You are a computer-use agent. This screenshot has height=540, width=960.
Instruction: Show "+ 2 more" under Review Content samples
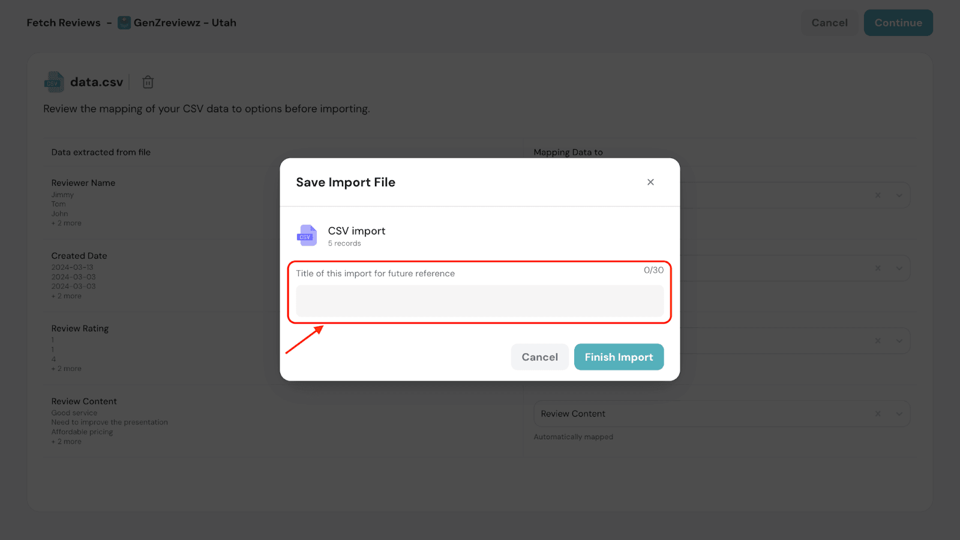pyautogui.click(x=67, y=442)
